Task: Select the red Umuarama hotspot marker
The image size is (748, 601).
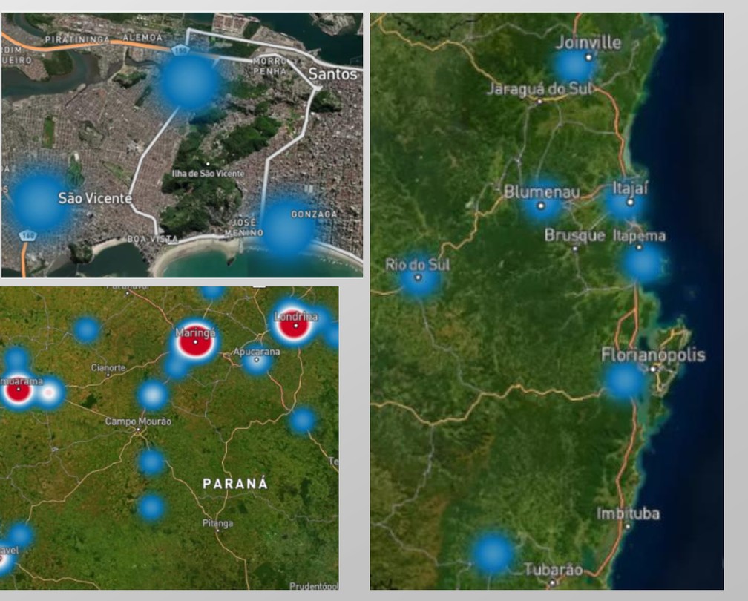Action: (x=18, y=390)
